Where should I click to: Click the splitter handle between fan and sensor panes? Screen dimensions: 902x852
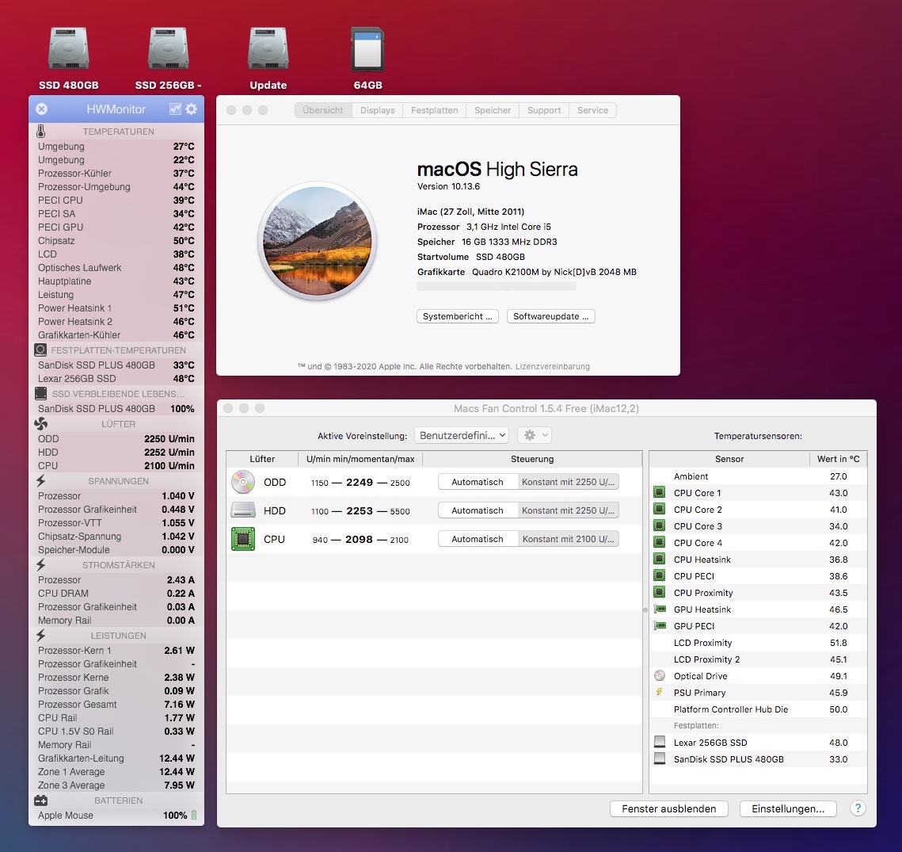pos(645,609)
